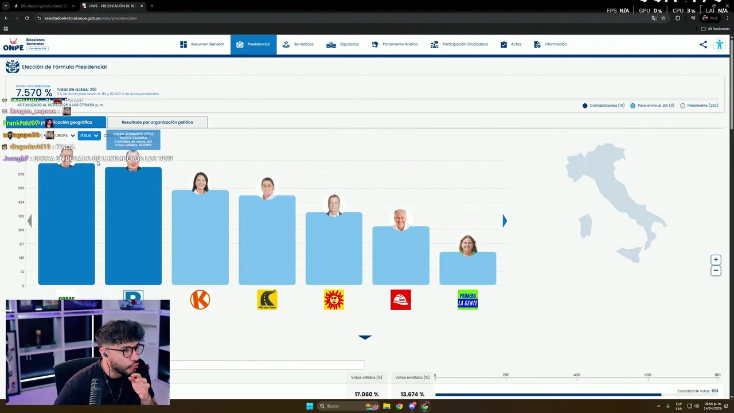
Task: Click the blue R party logo
Action: point(133,296)
